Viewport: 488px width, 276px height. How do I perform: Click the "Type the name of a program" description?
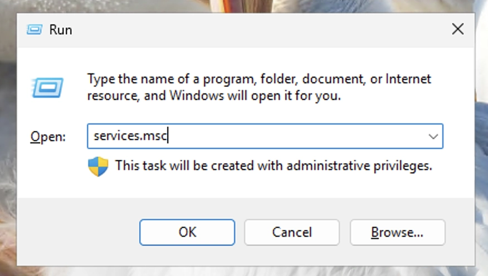pyautogui.click(x=259, y=87)
